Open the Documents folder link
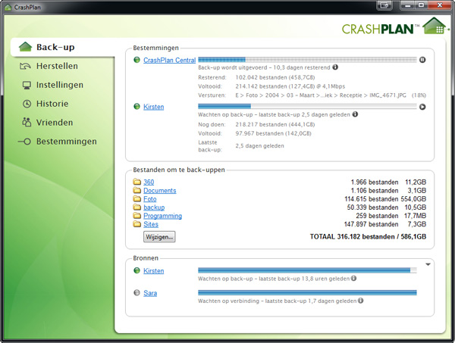 [159, 191]
